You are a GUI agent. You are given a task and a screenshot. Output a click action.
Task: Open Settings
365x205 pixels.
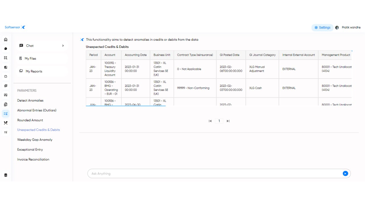323,28
